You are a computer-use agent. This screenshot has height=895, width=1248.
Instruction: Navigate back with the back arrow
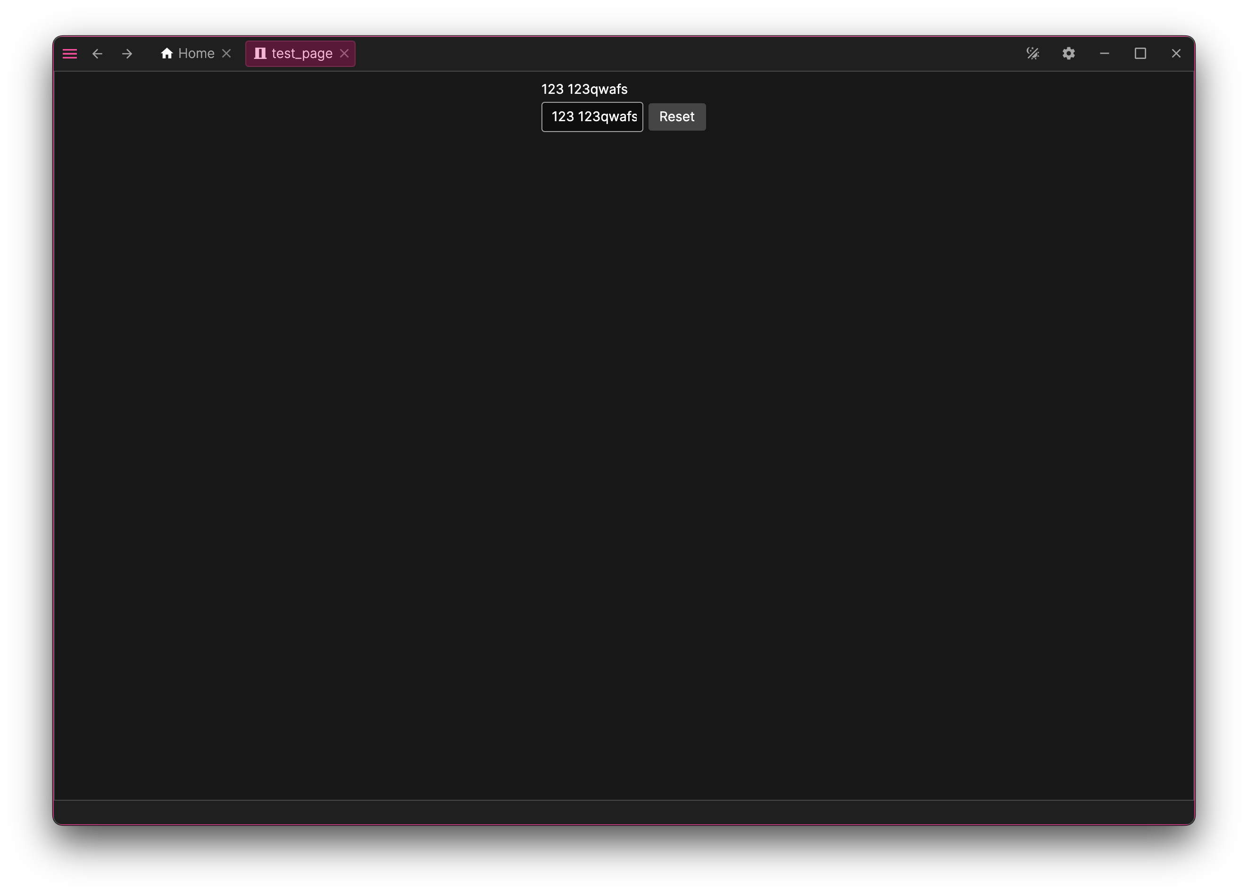click(97, 53)
